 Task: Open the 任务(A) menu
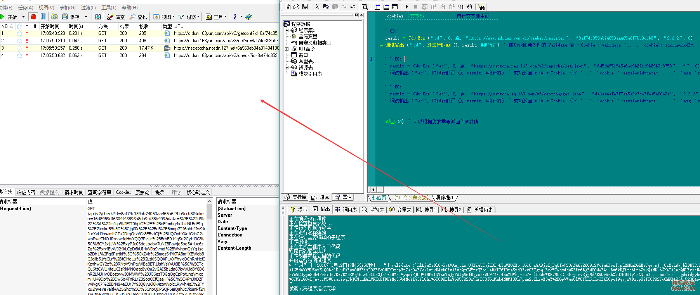(x=26, y=7)
